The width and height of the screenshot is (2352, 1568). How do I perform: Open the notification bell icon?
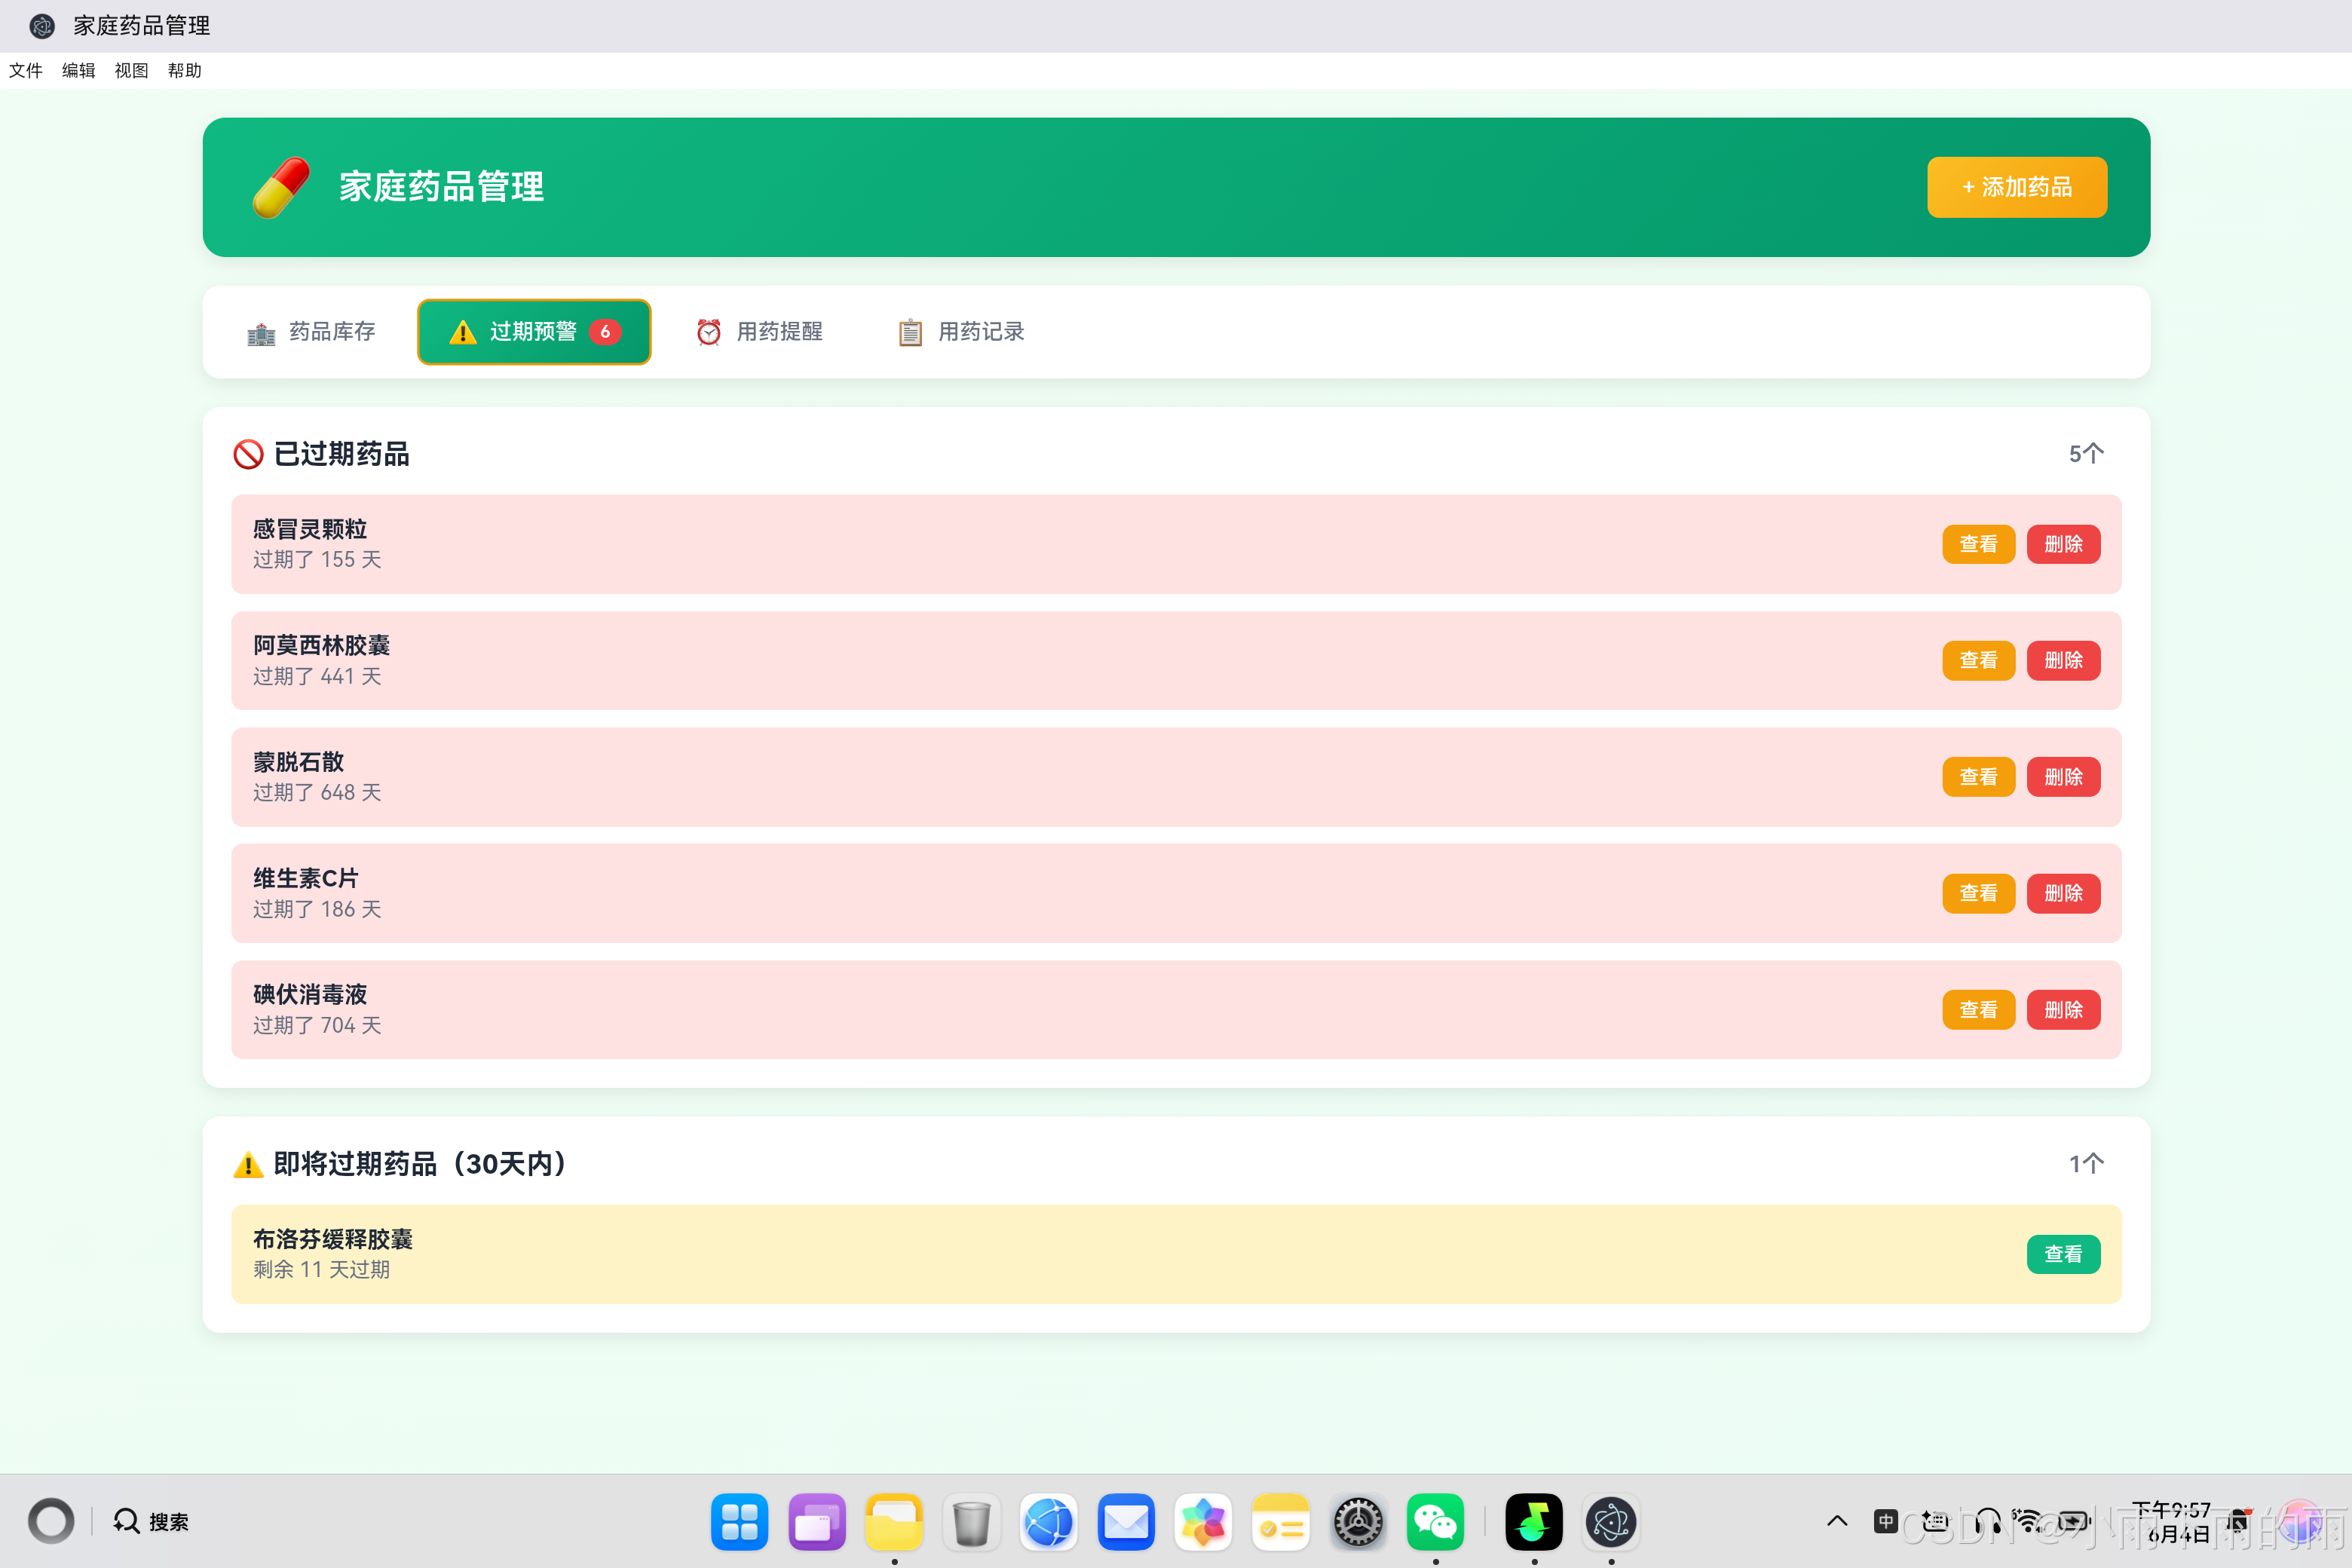pos(2238,1521)
